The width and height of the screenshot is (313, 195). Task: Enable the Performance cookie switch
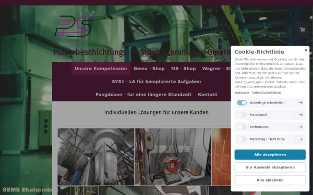tap(242, 127)
